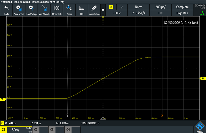The width and height of the screenshot is (206, 133).
Task: Click the trigger point diamond on waveform
Action: (x=103, y=78)
